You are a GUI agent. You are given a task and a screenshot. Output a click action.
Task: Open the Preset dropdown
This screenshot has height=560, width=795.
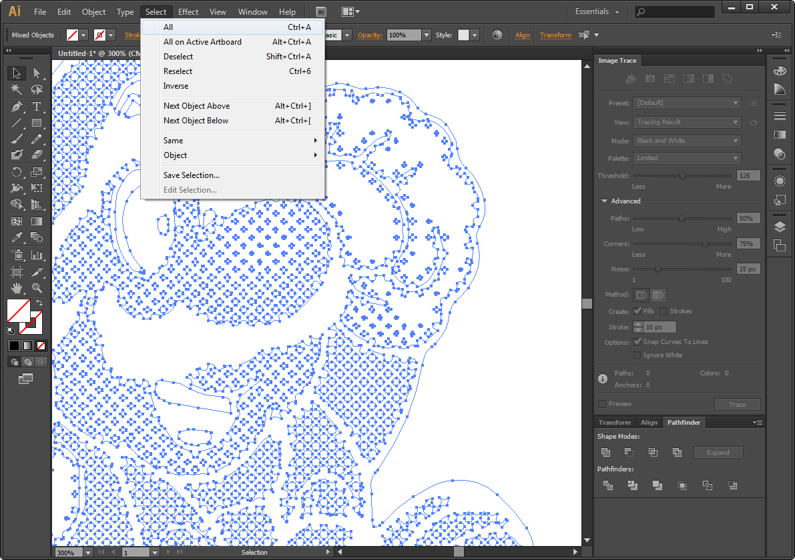click(x=687, y=103)
